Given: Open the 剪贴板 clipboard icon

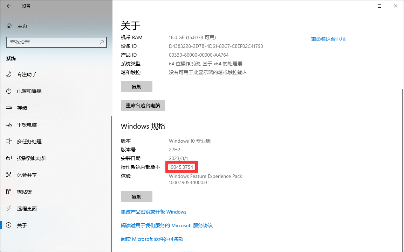Looking at the screenshot, I should pyautogui.click(x=8, y=192).
